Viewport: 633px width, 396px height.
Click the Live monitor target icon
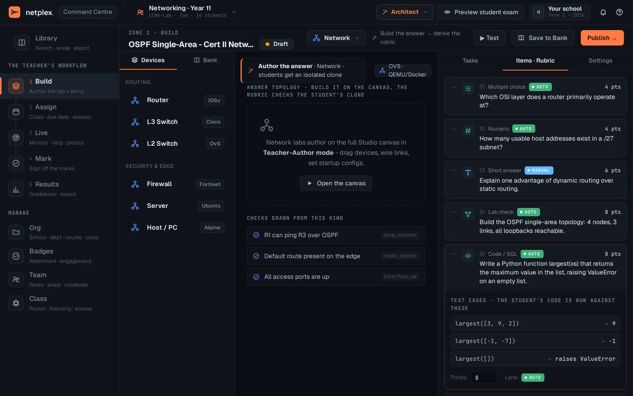(x=16, y=137)
